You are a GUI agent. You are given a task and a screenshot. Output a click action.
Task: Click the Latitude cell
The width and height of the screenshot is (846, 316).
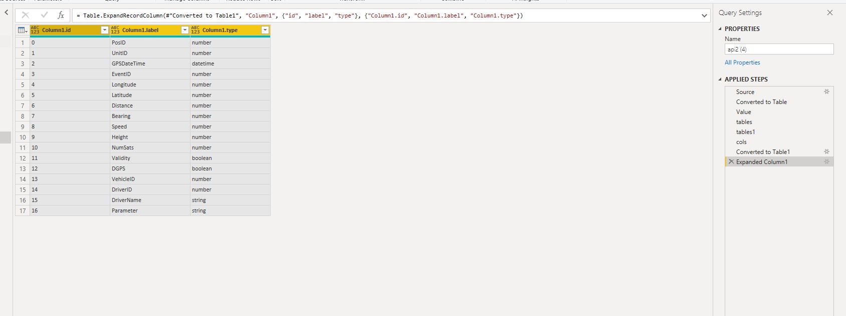coord(150,95)
